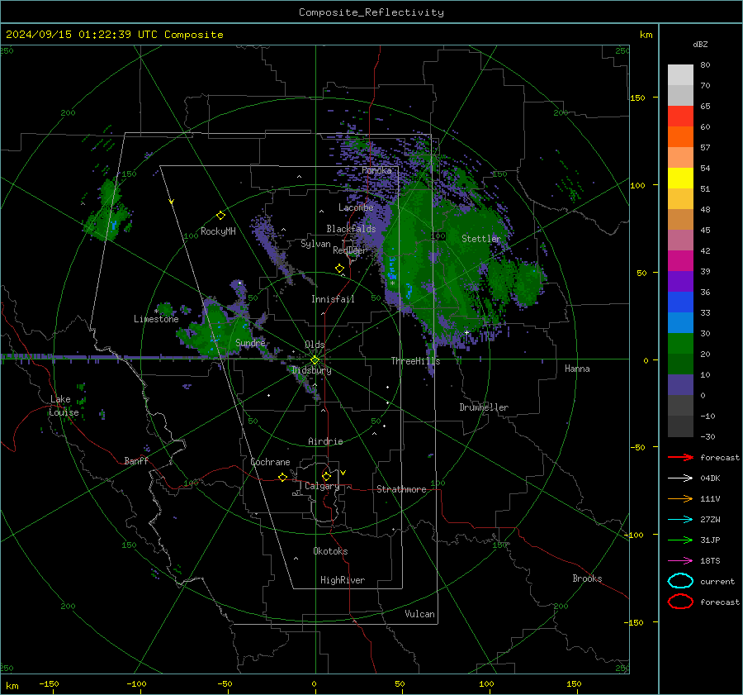Click the Brooks city label
The width and height of the screenshot is (743, 695).
tap(587, 578)
